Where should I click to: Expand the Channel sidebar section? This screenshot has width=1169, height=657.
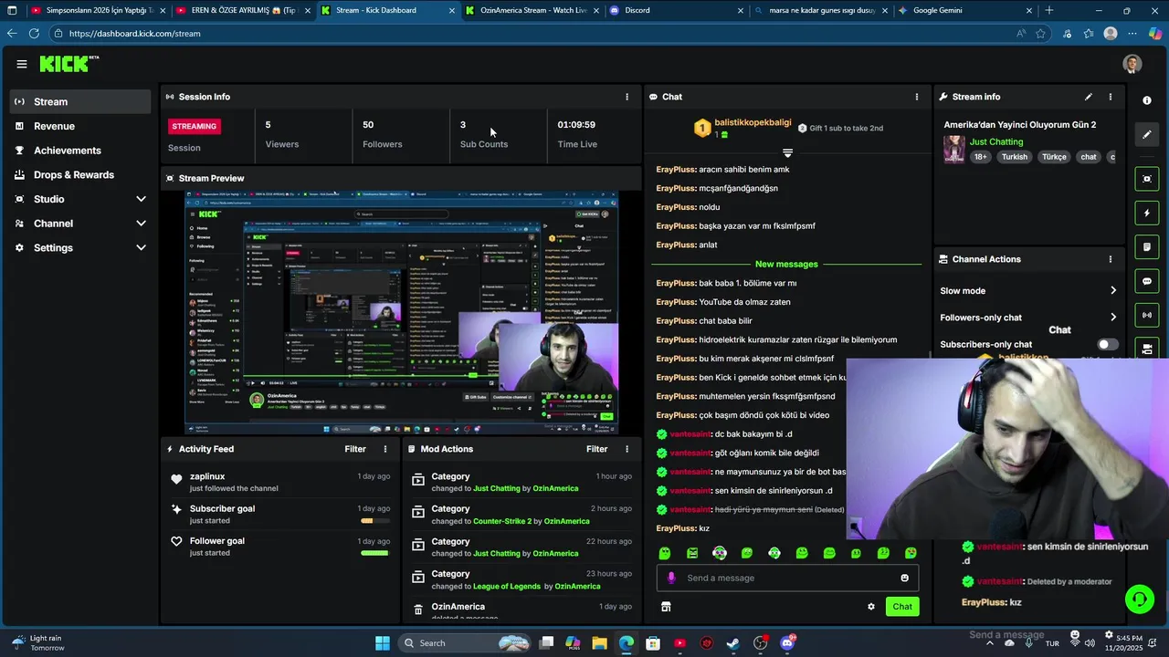[141, 224]
